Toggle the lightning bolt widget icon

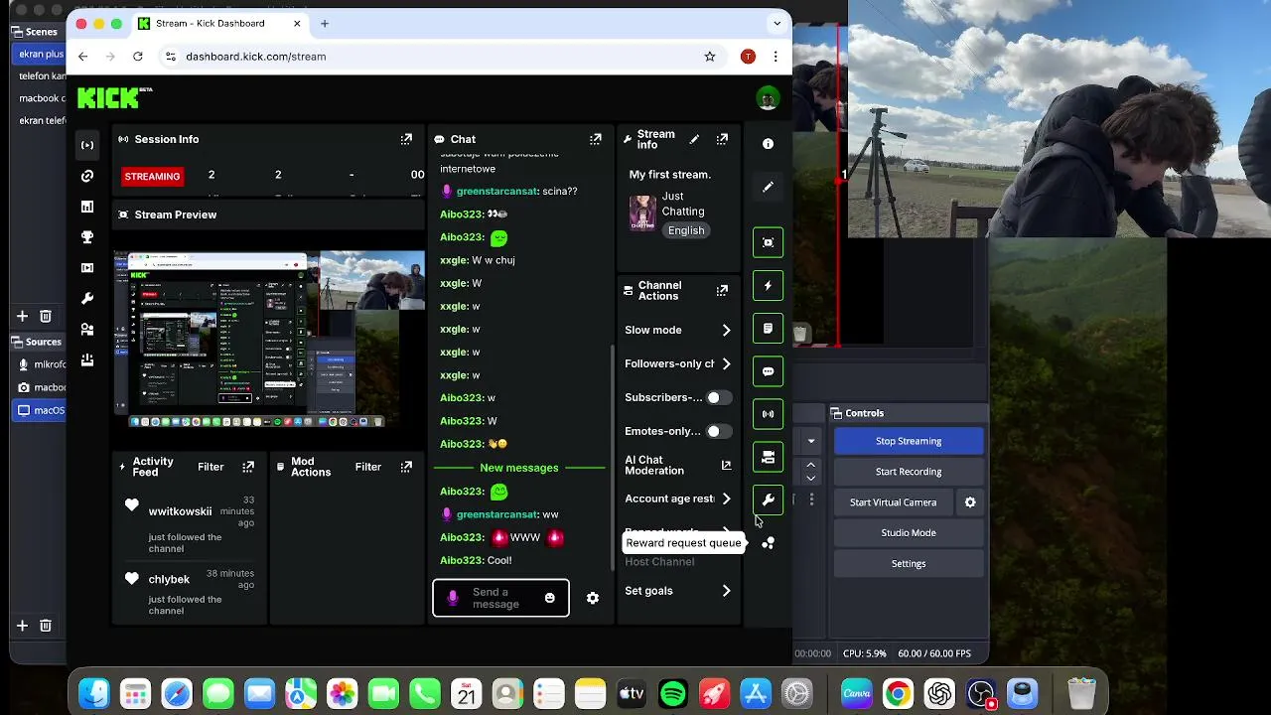(768, 285)
